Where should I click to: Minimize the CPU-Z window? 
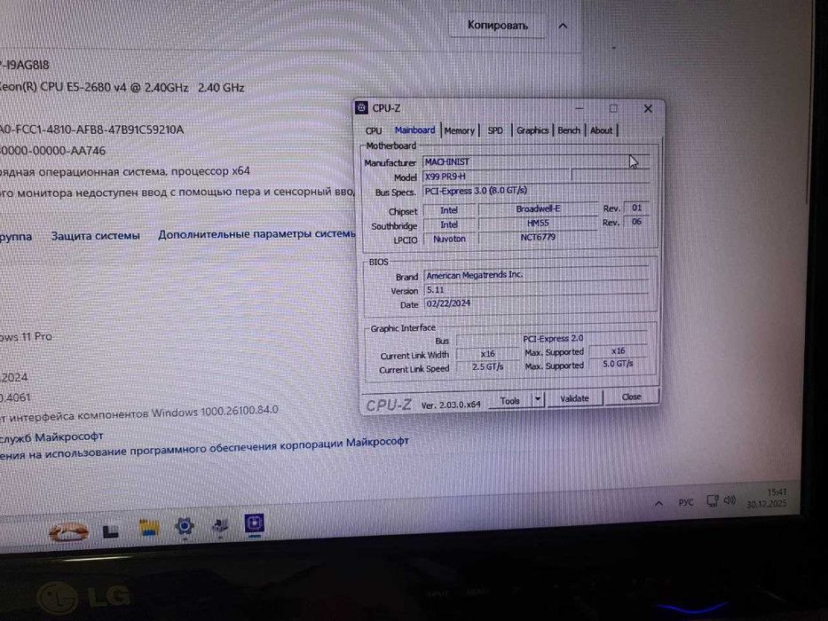(580, 108)
